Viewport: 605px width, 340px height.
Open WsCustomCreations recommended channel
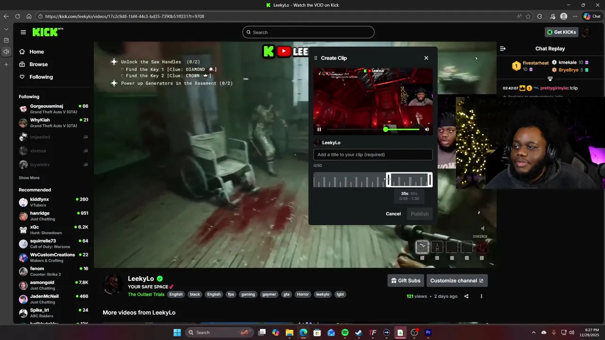[53, 257]
